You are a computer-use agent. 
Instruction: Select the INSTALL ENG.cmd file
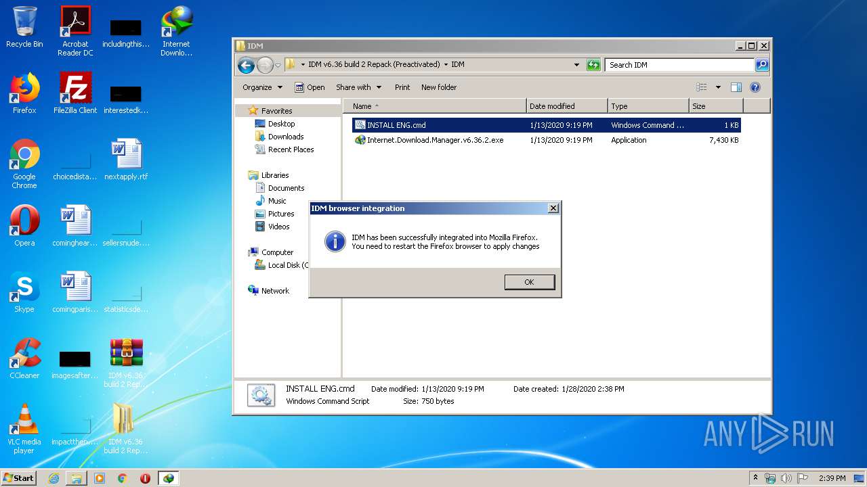click(546, 125)
